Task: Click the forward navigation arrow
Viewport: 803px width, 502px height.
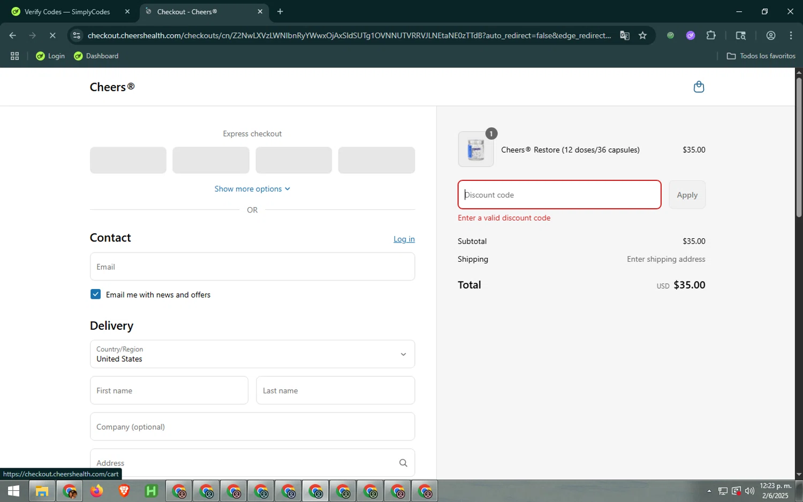Action: pos(33,35)
